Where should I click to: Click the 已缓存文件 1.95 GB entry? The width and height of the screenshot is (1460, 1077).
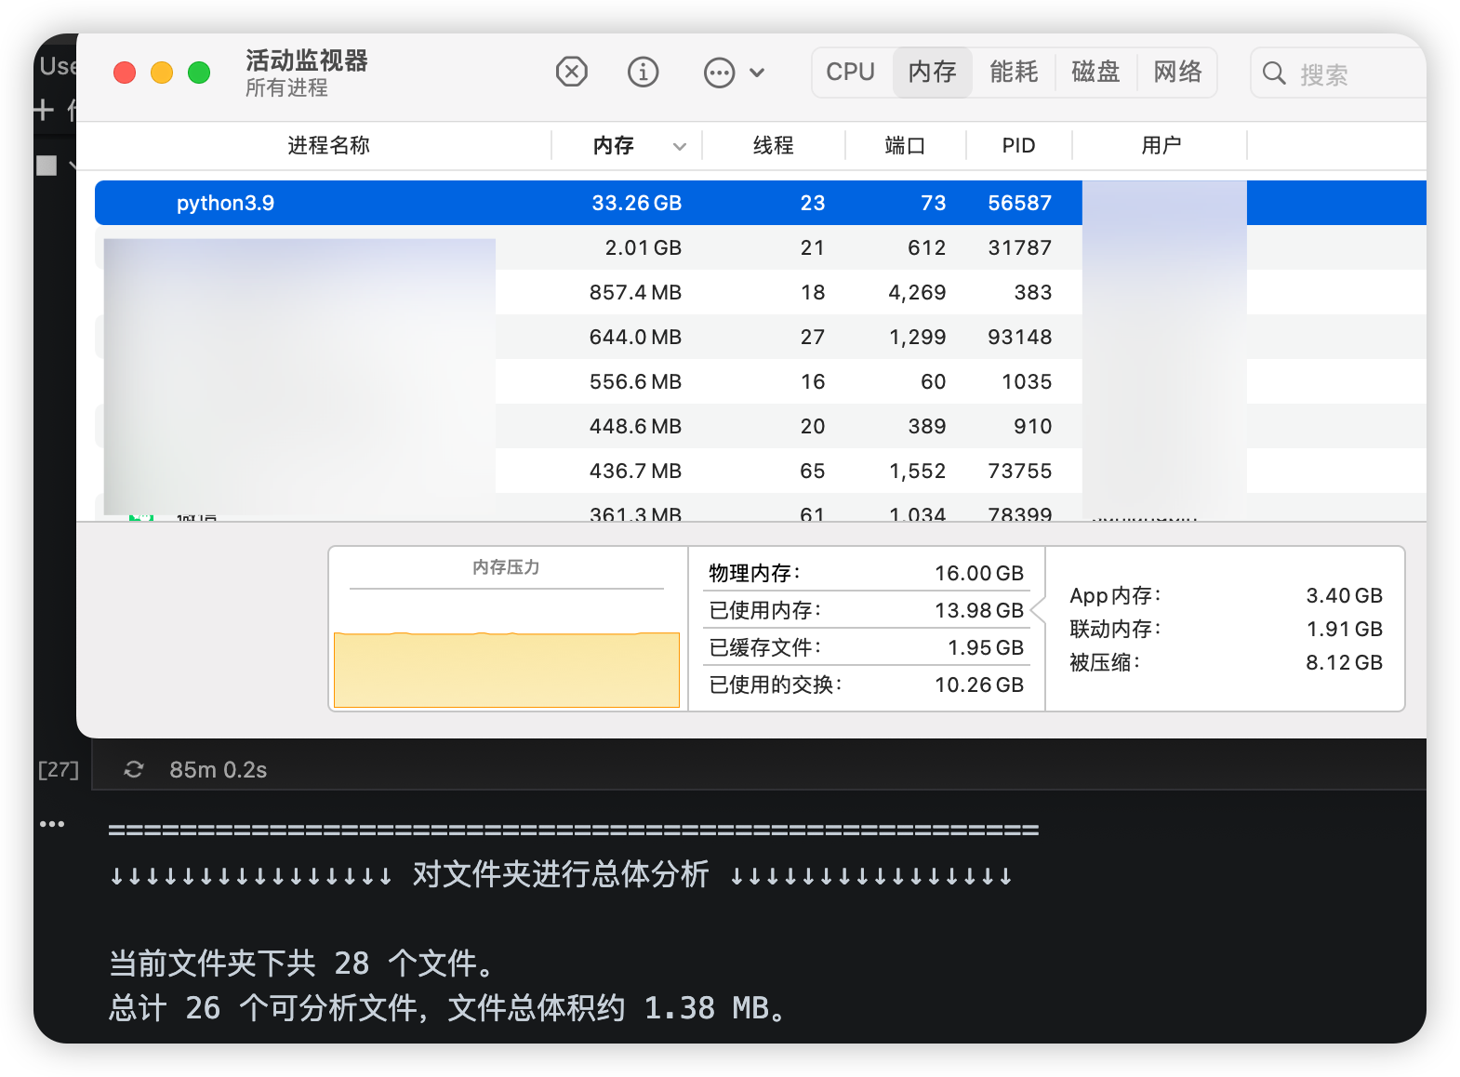pos(866,647)
